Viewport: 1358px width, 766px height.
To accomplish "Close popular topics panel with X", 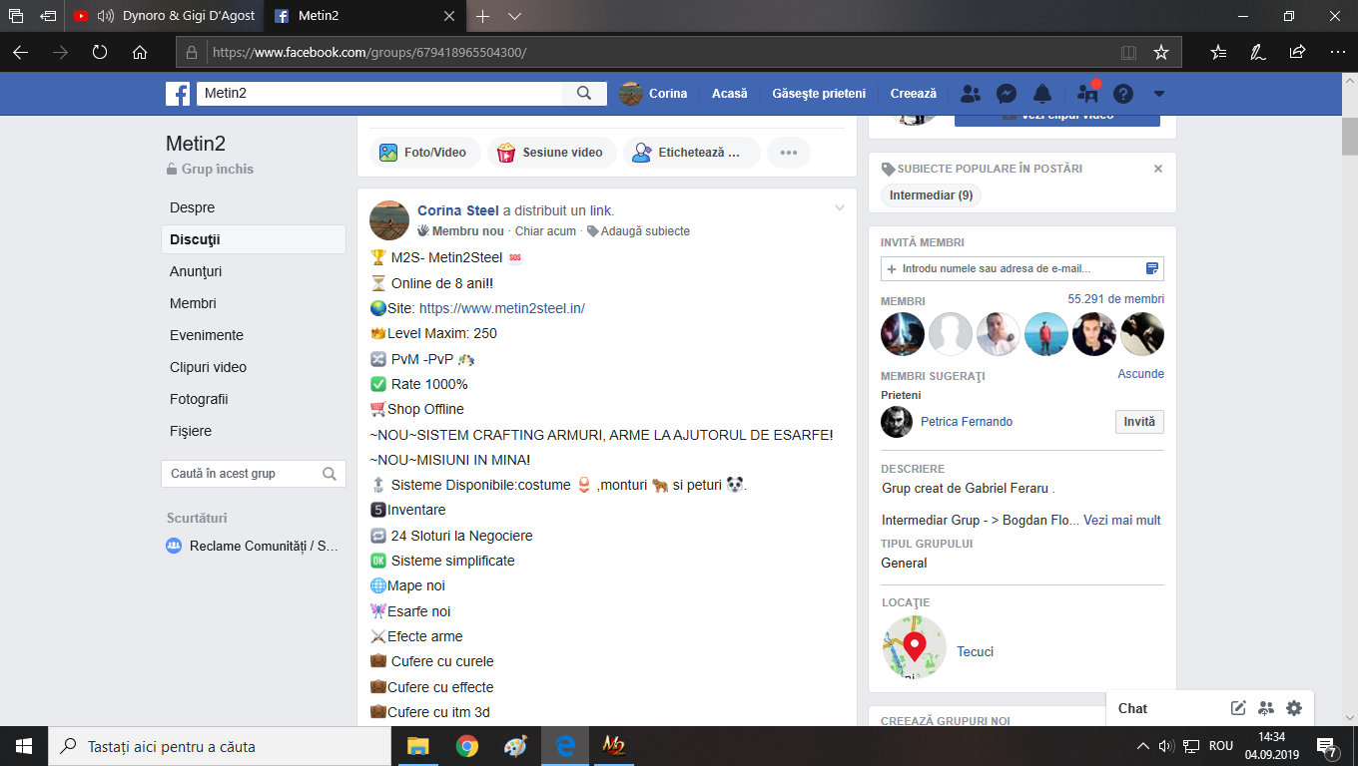I will pyautogui.click(x=1158, y=169).
